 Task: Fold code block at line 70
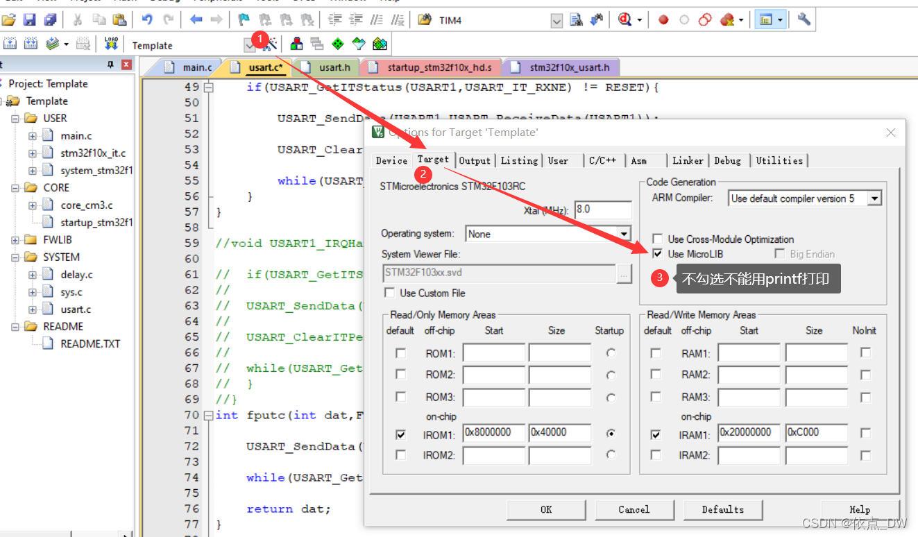click(208, 416)
